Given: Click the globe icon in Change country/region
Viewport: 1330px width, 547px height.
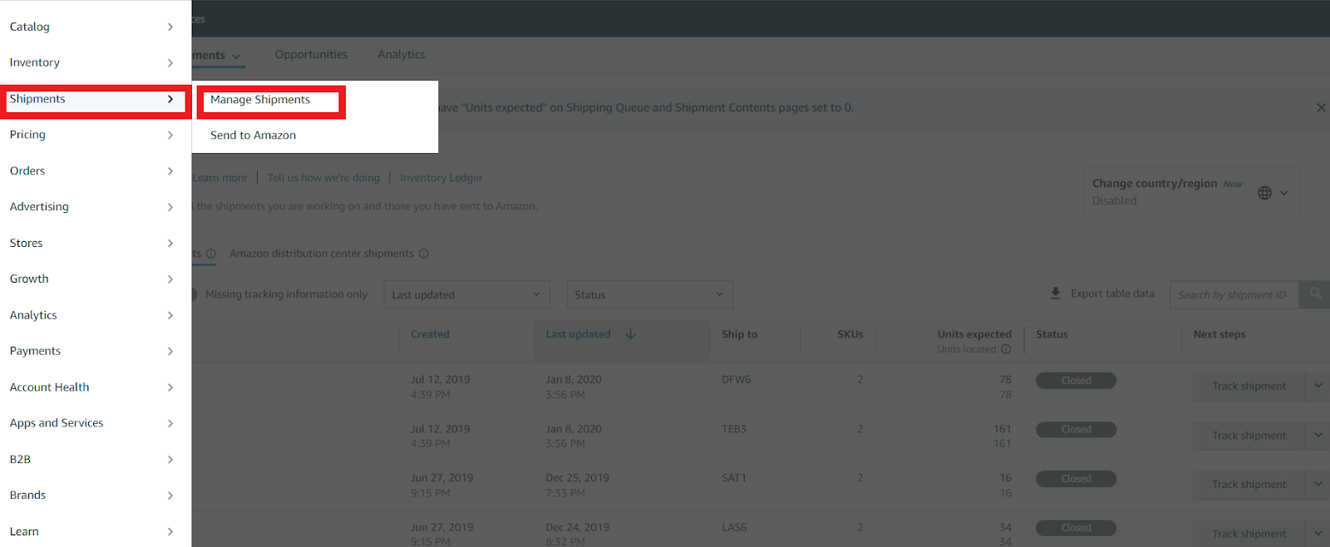Looking at the screenshot, I should (1264, 193).
